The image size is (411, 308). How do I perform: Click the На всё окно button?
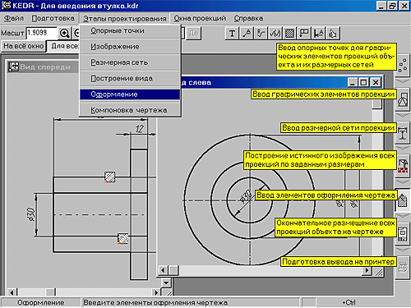tap(23, 46)
